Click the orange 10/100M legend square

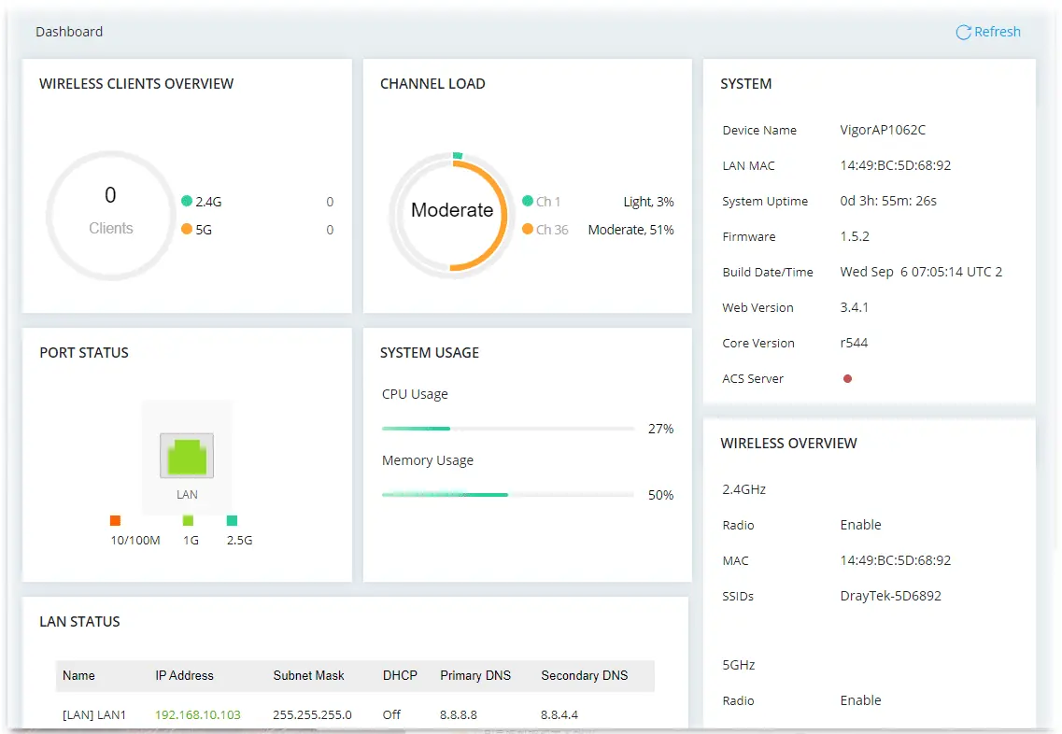[x=115, y=520]
